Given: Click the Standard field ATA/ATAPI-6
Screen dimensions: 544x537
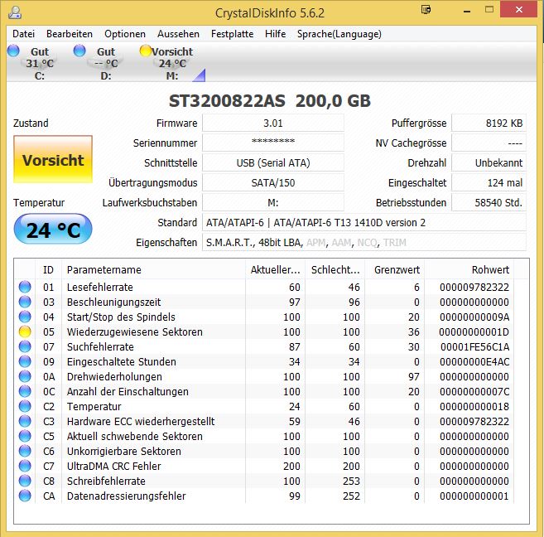Looking at the screenshot, I should click(x=364, y=222).
